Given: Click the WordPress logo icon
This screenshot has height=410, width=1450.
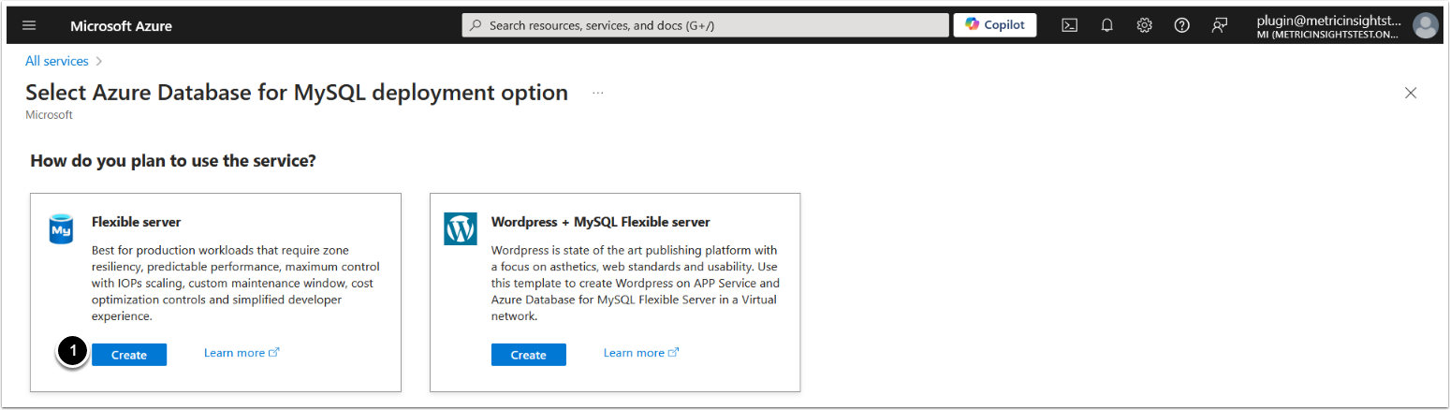Looking at the screenshot, I should tap(460, 228).
